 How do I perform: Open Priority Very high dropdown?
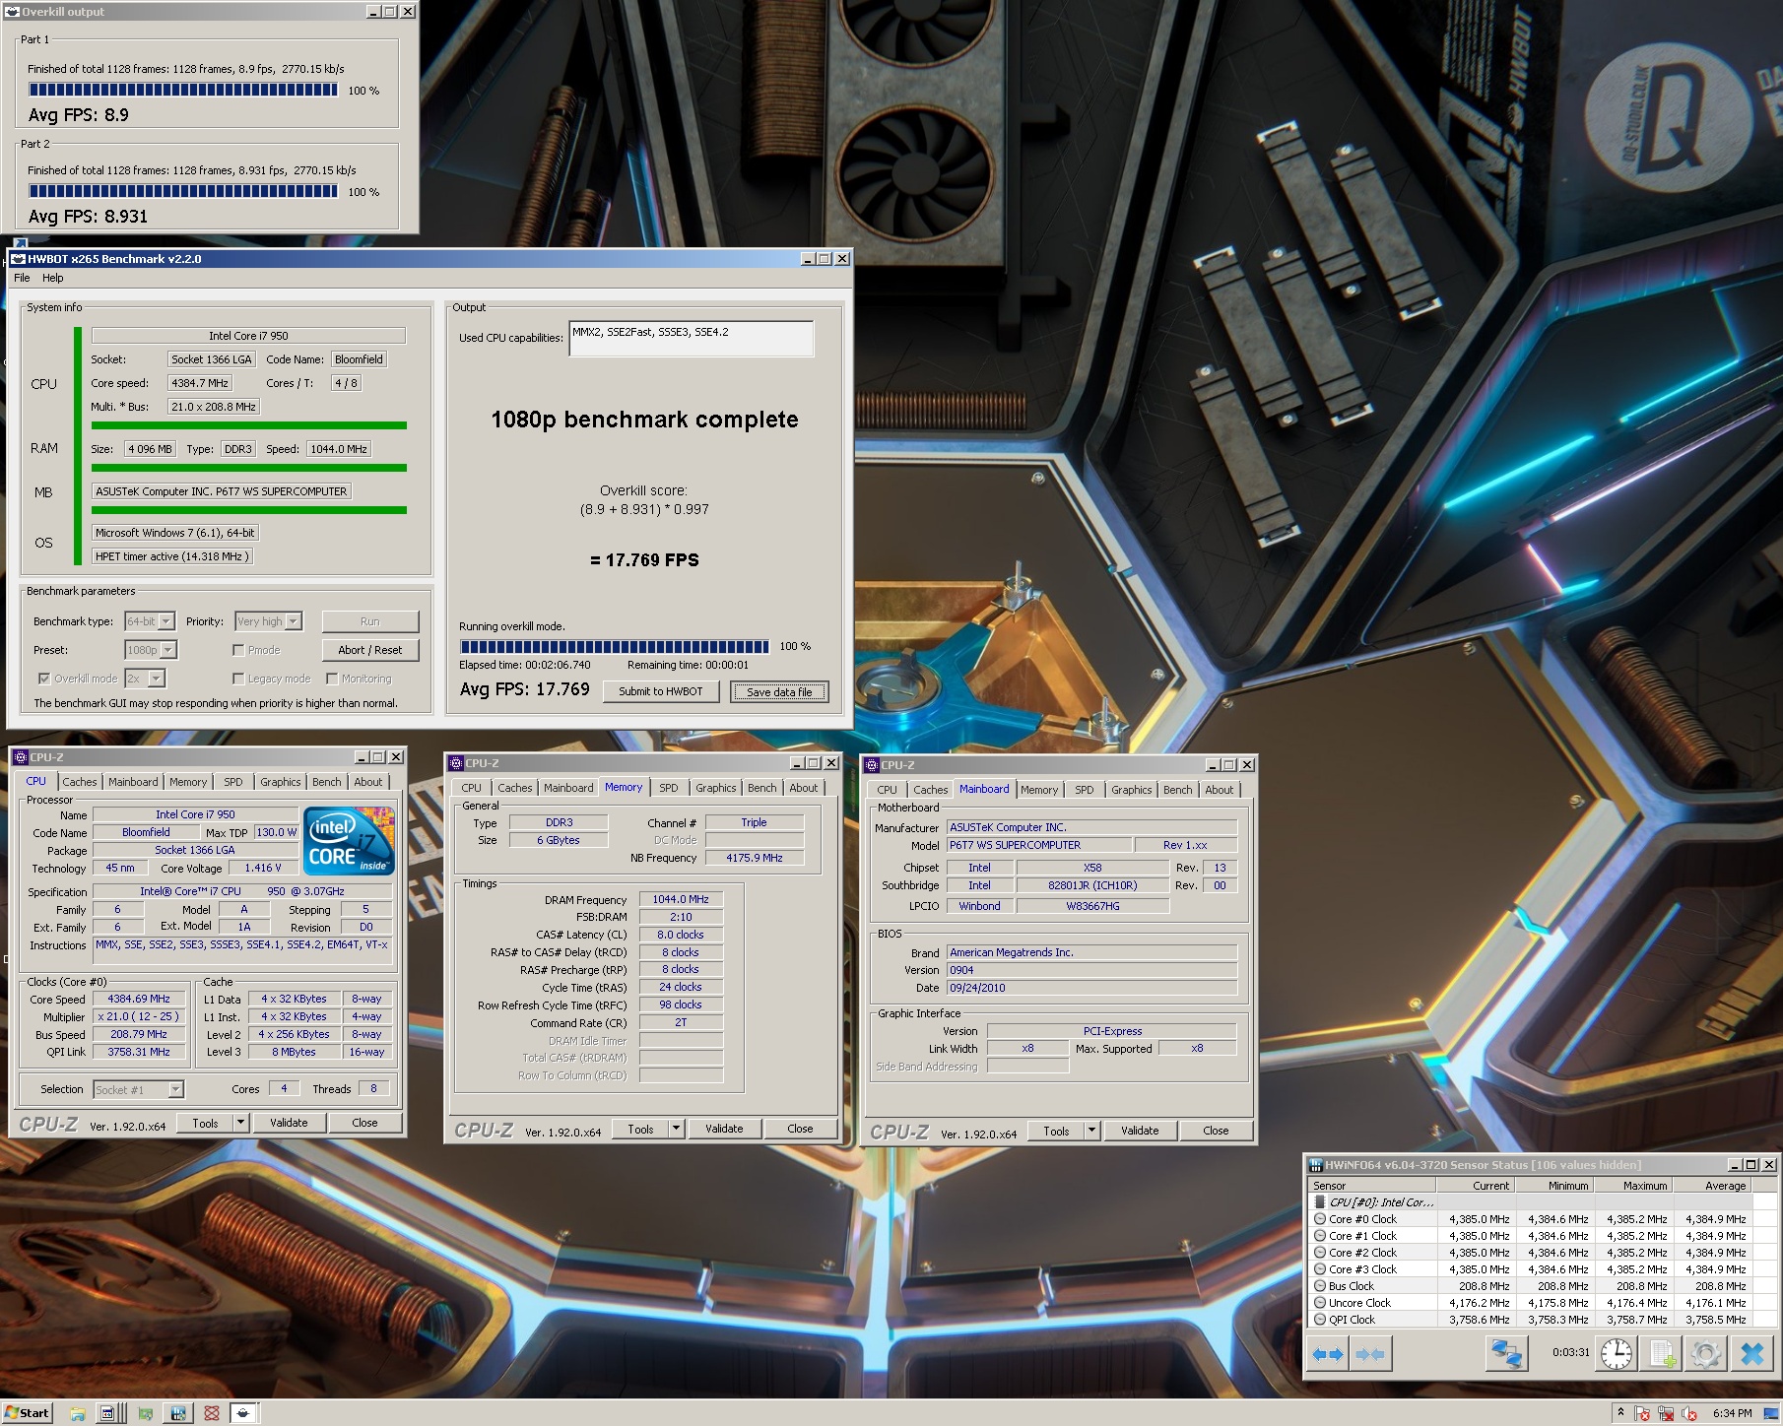pyautogui.click(x=294, y=621)
